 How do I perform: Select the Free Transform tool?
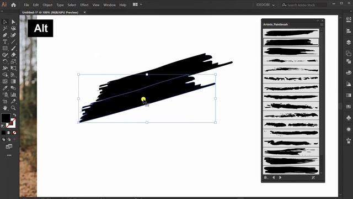click(x=13, y=68)
